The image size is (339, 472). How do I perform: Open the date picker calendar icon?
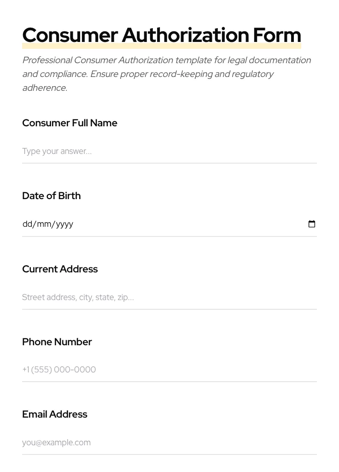pyautogui.click(x=312, y=224)
